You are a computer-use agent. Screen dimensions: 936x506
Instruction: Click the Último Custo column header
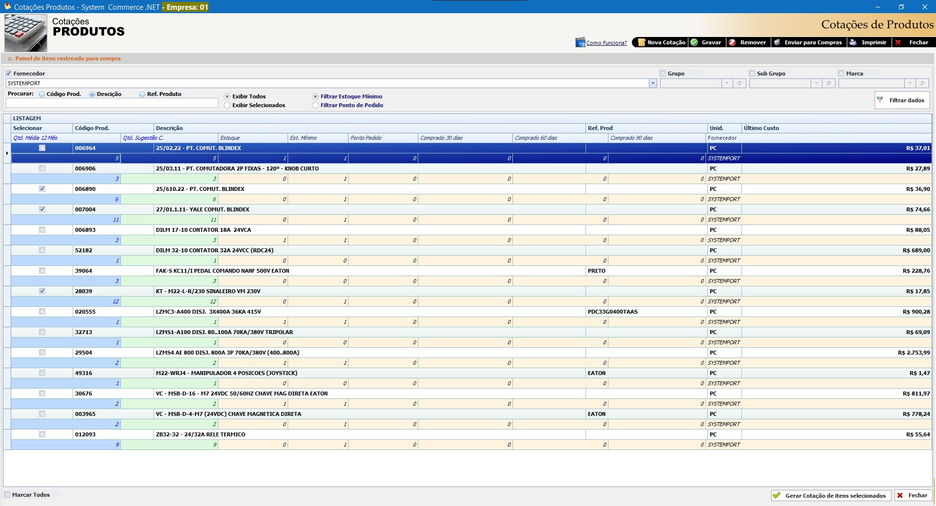tap(761, 128)
